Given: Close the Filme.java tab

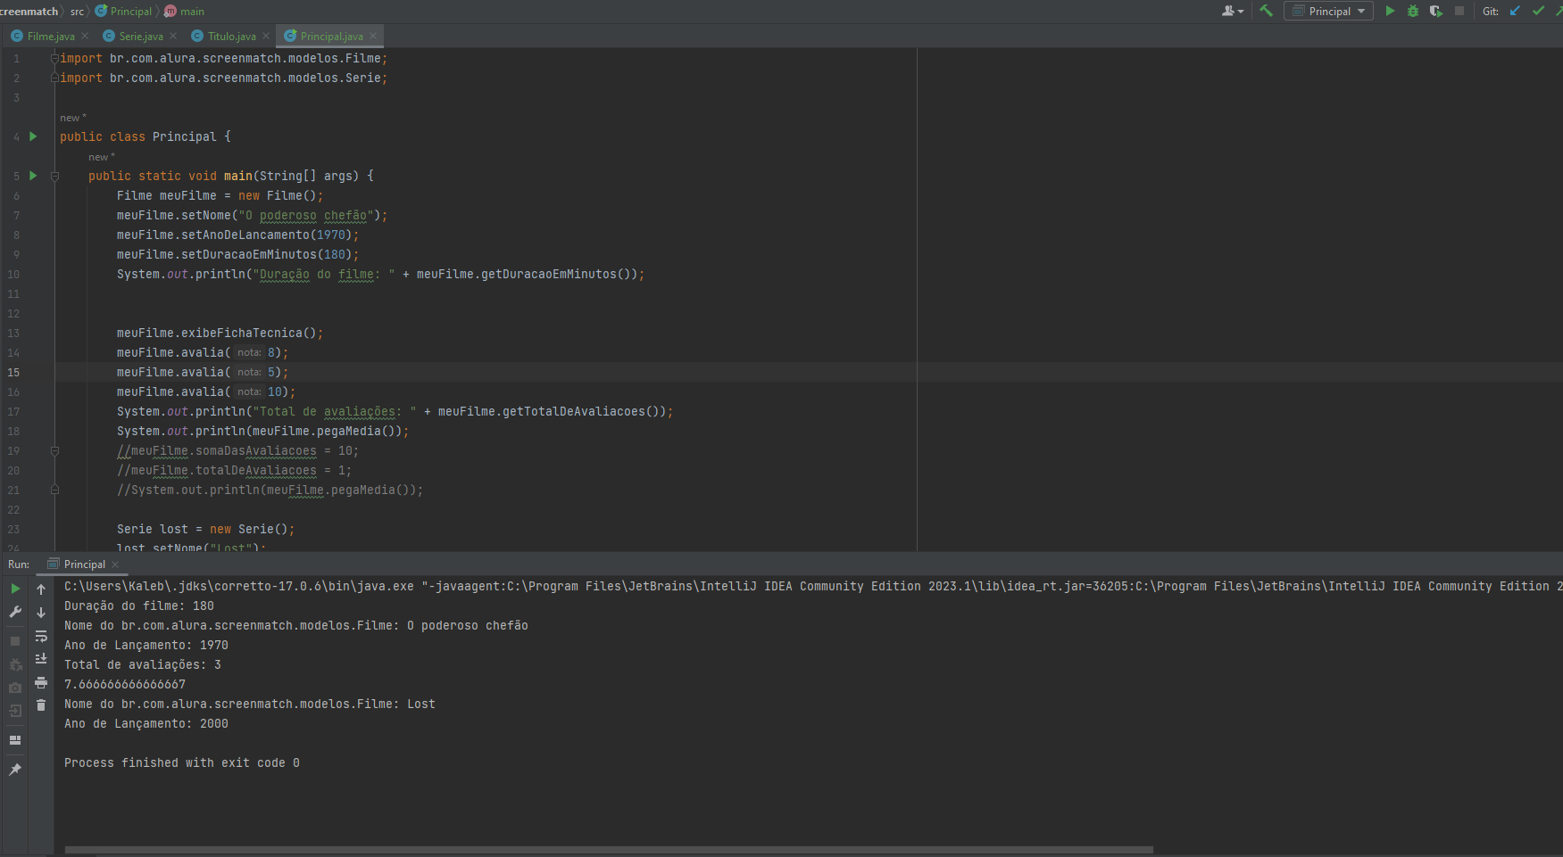Looking at the screenshot, I should click(85, 37).
